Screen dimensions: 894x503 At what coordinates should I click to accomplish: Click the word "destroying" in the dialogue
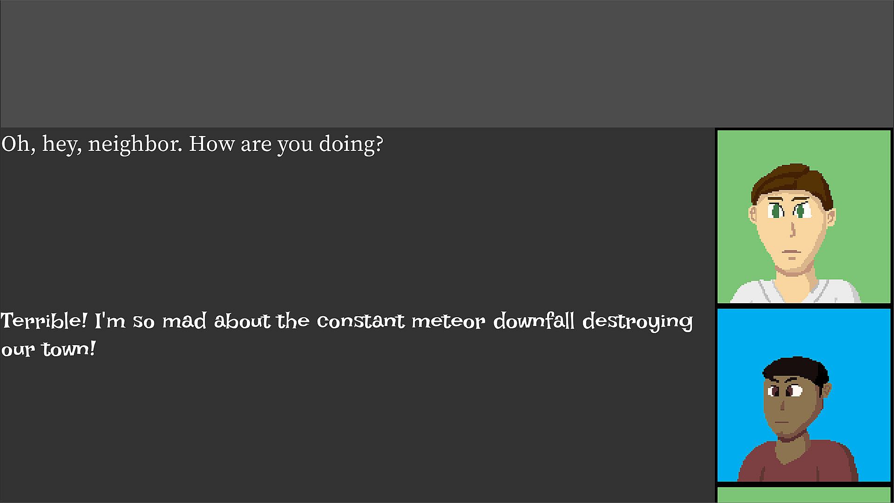pos(637,322)
